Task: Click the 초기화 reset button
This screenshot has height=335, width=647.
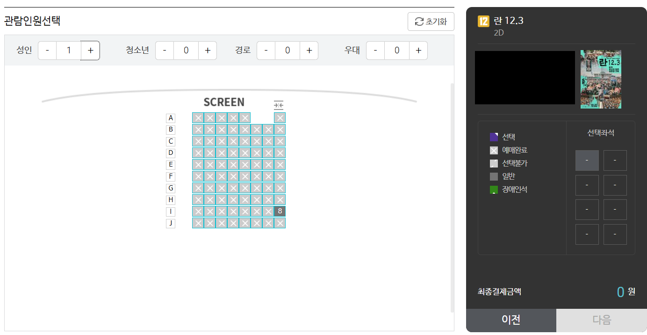Action: coord(431,22)
